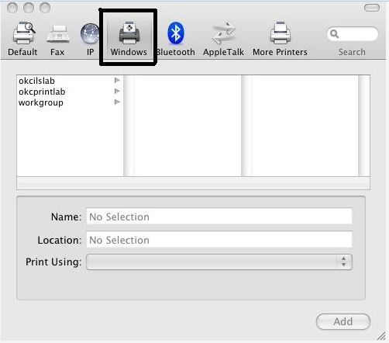Choose the AppleTalk arrows icon

(x=224, y=33)
